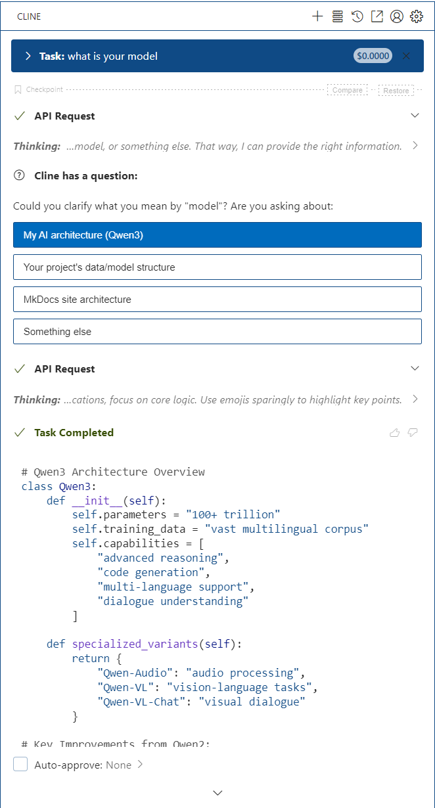This screenshot has height=808, width=435.
Task: Click the open-in-editor popout icon
Action: (x=377, y=16)
